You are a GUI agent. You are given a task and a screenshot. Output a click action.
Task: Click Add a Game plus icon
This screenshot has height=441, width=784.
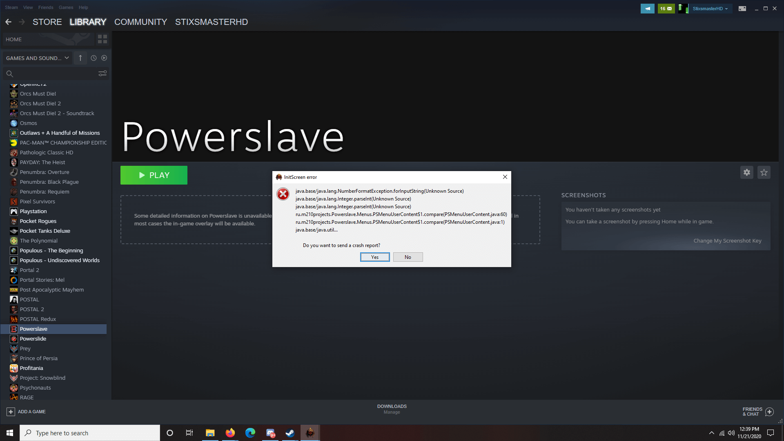pyautogui.click(x=11, y=412)
